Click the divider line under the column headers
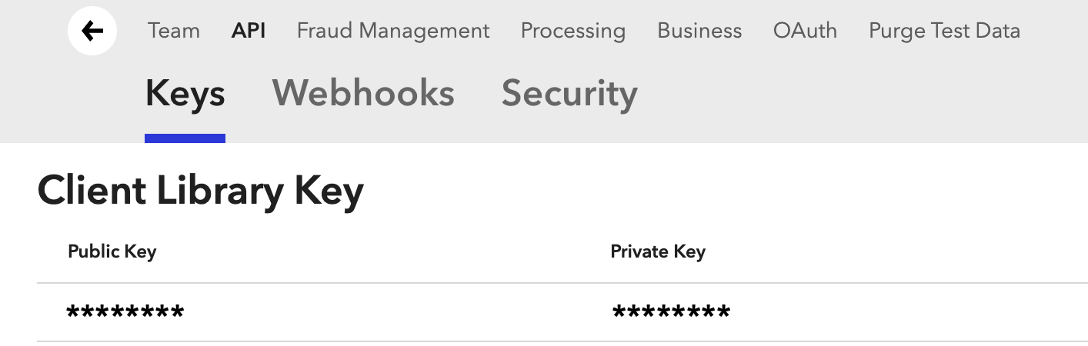Screen dimensions: 1088x346 coord(562,283)
